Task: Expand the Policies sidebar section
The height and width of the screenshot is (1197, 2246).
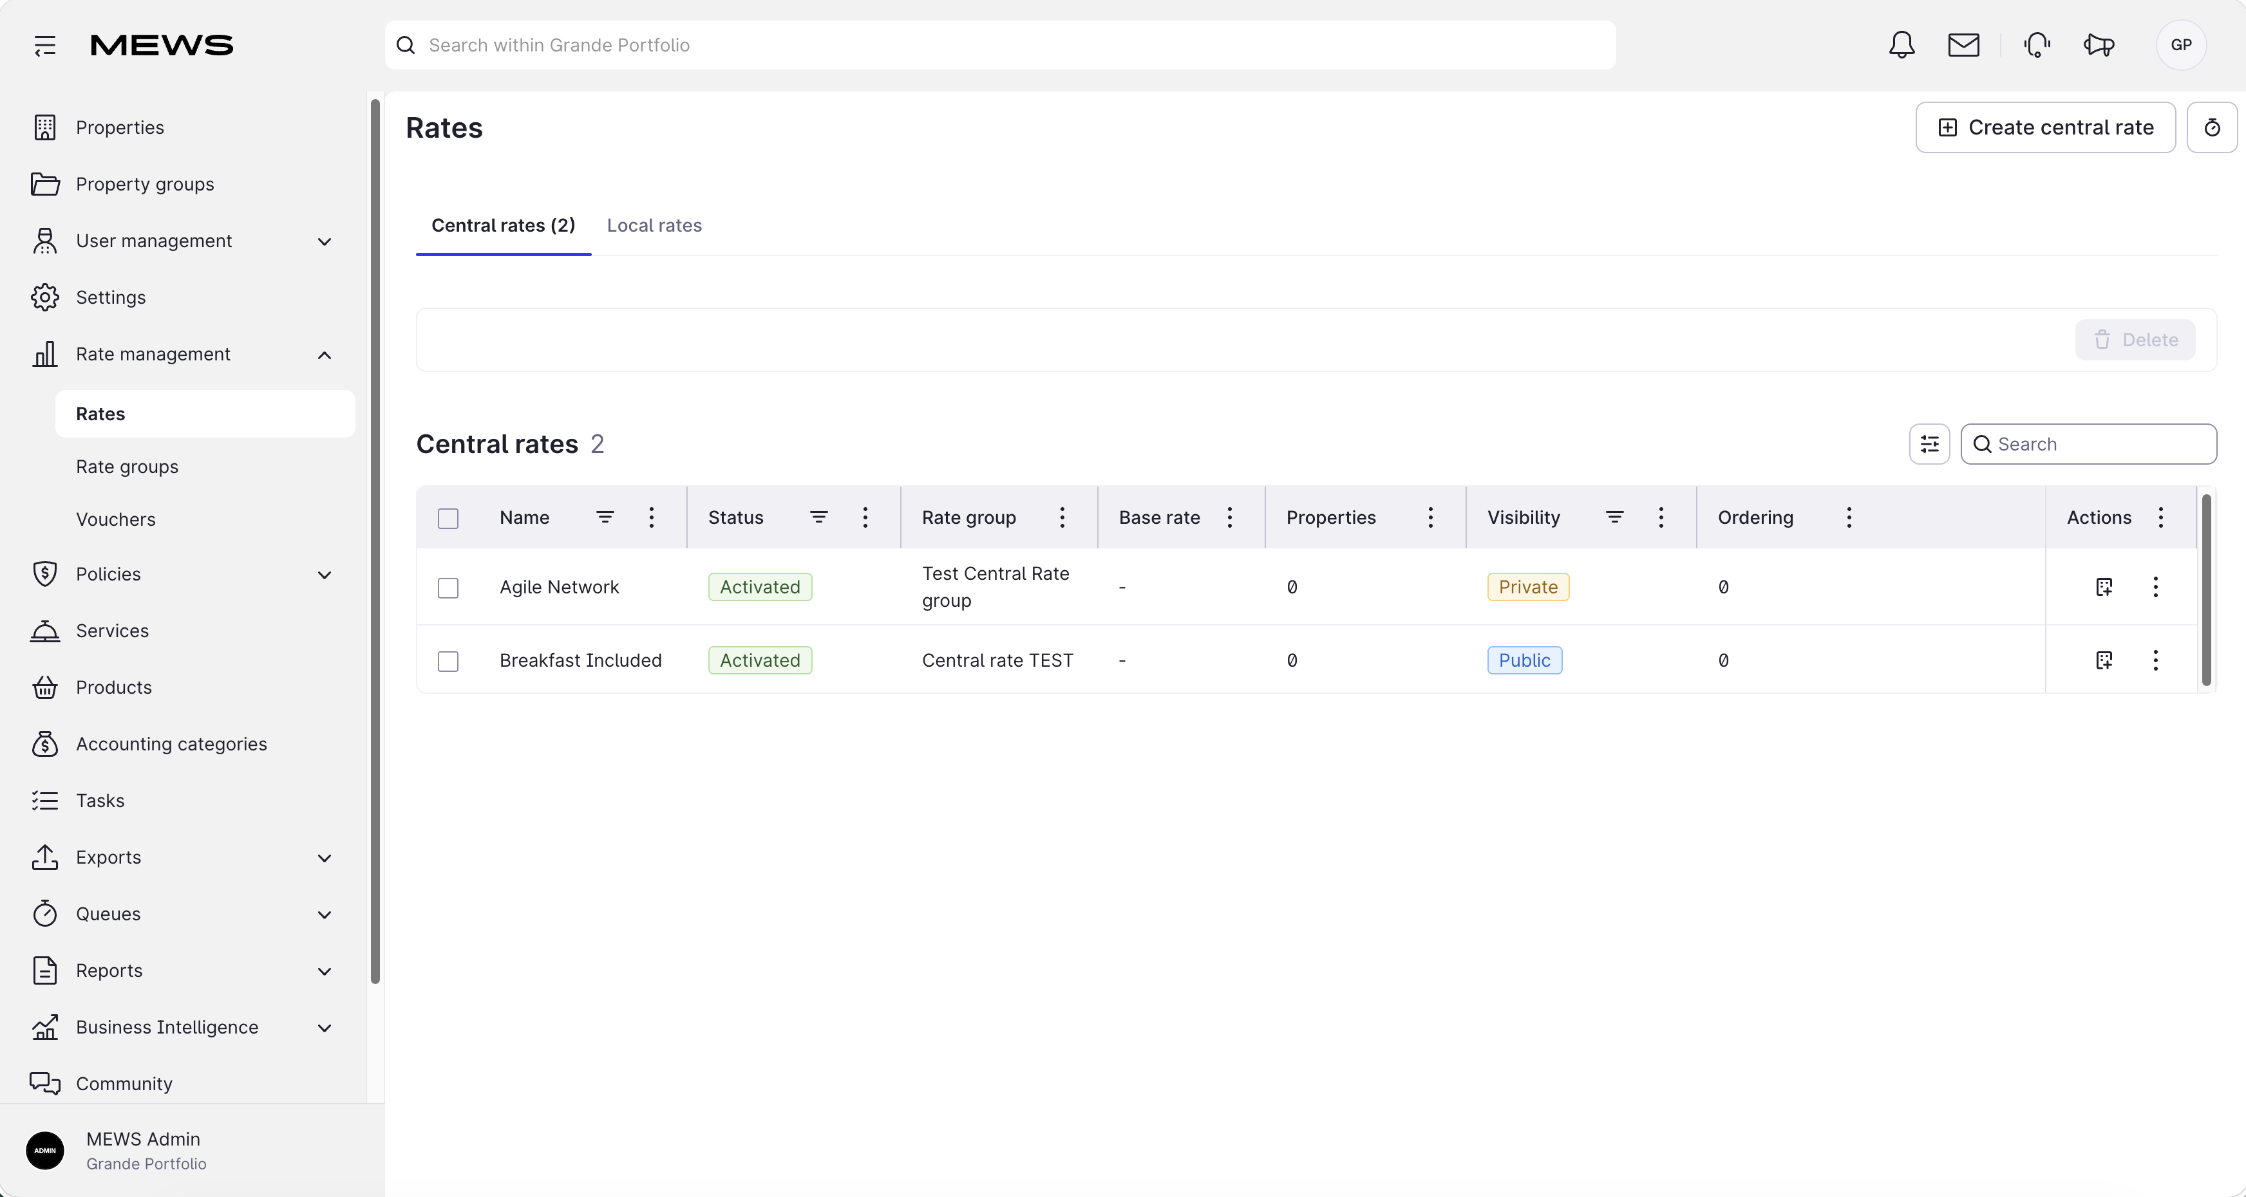Action: click(182, 574)
